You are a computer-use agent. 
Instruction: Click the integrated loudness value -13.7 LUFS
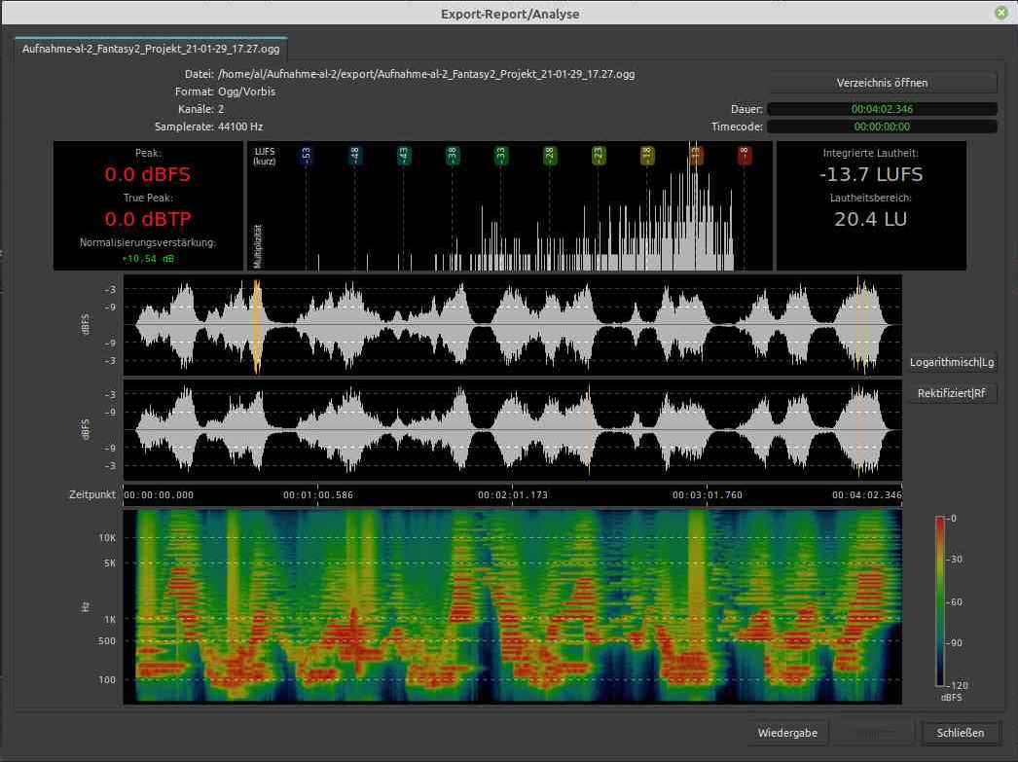(x=871, y=174)
